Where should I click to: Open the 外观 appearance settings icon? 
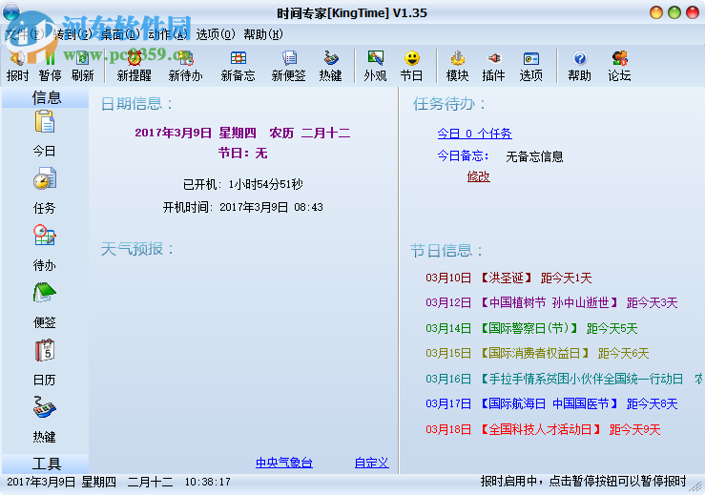click(x=376, y=66)
